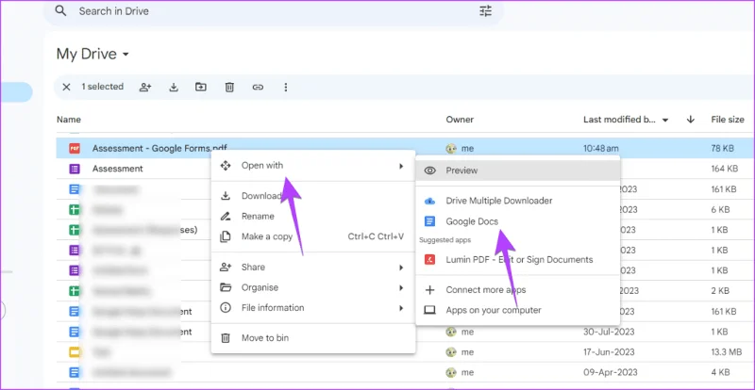
Task: Select Apps on your computer
Action: pyautogui.click(x=494, y=310)
